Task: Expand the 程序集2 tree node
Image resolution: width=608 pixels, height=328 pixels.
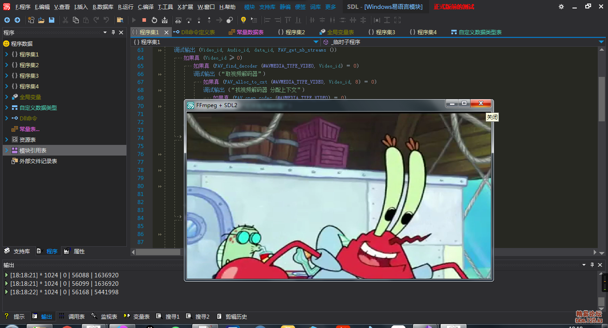Action: click(7, 65)
